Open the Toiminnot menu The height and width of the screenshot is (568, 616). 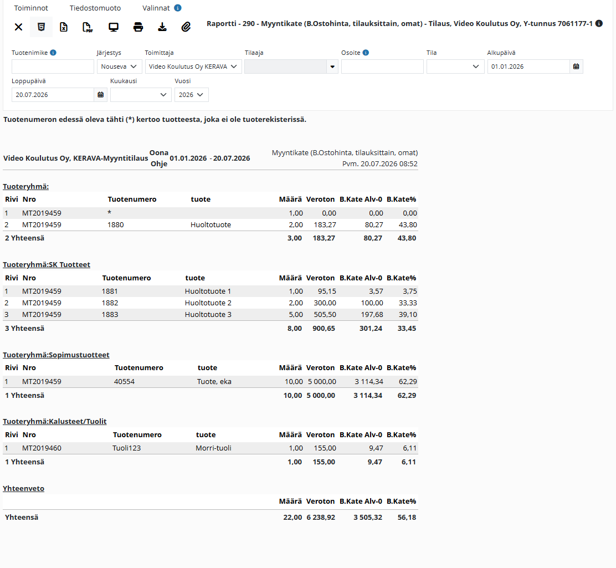[31, 8]
